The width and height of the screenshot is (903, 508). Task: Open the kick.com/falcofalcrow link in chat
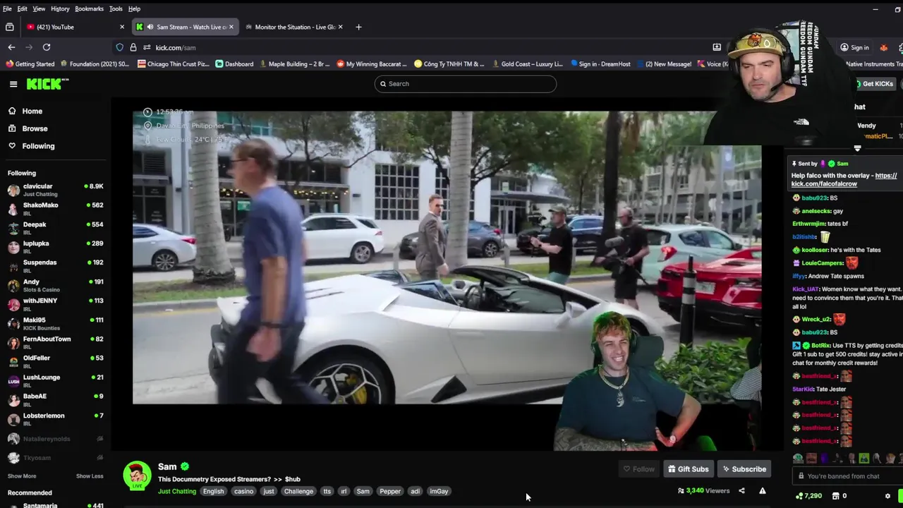[844, 180]
